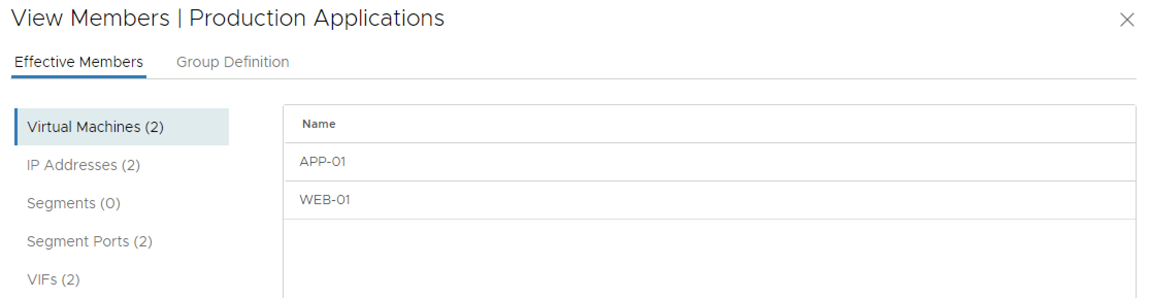
Task: Click the WEB-01 name text
Action: pyautogui.click(x=325, y=200)
